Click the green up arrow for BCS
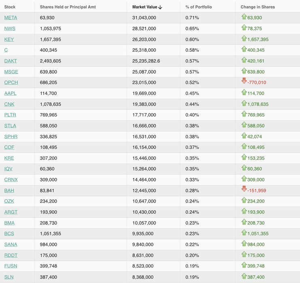 (x=244, y=232)
